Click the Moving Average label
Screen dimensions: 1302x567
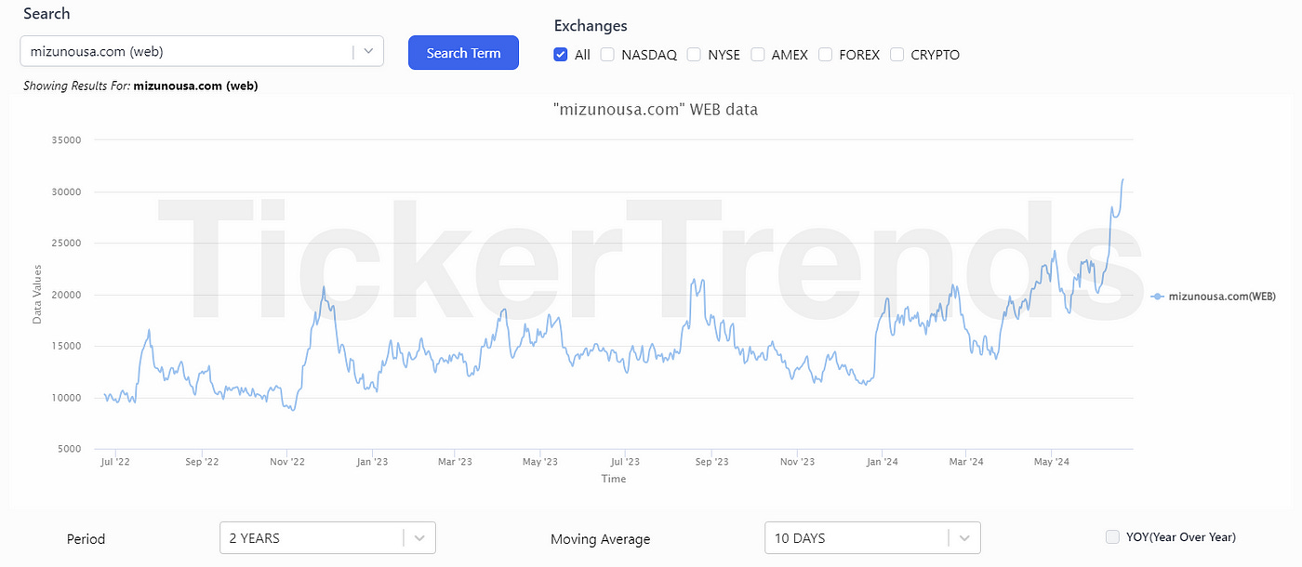[601, 539]
